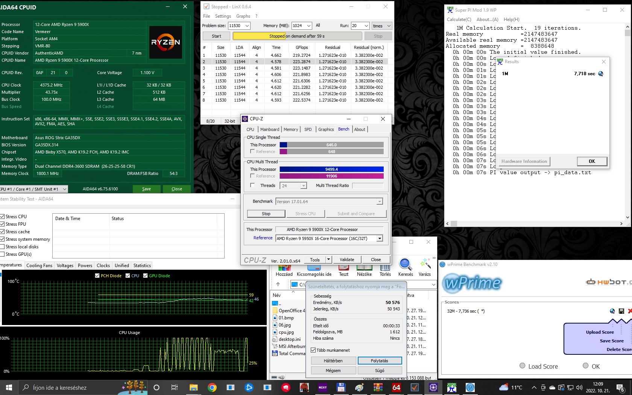
Task: Click the Teszt icon in WinRAR toolbar
Action: [x=344, y=267]
